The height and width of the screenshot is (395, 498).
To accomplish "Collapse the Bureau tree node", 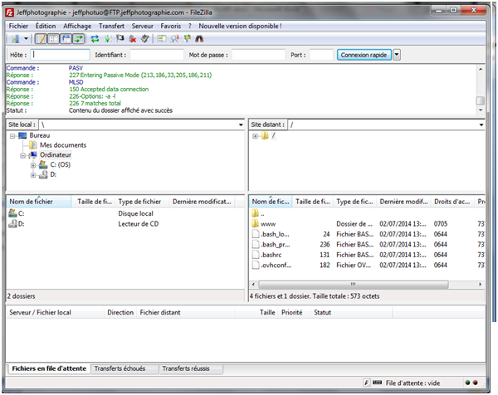I will [x=12, y=136].
